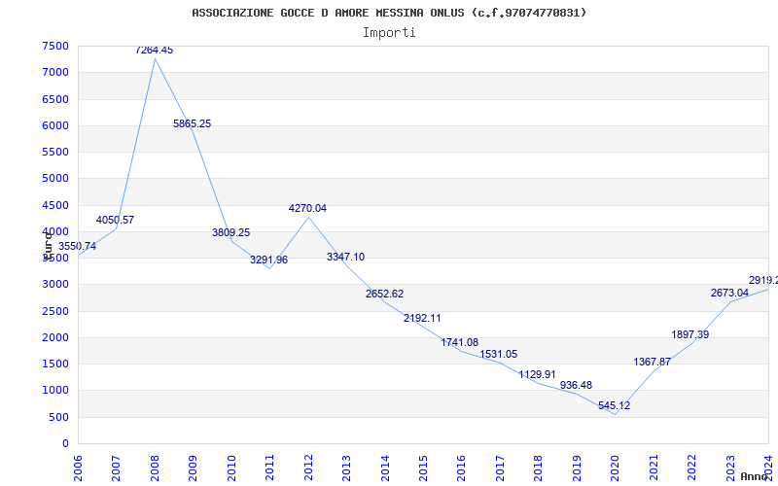Screen dimensions: 778x486
Task: Click the 2018 year axis label
Action: tap(539, 468)
